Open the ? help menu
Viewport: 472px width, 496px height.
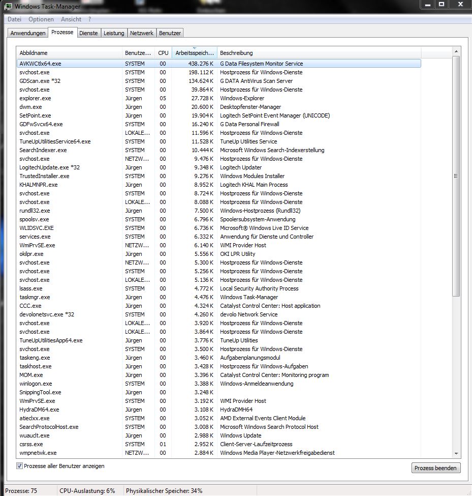90,19
